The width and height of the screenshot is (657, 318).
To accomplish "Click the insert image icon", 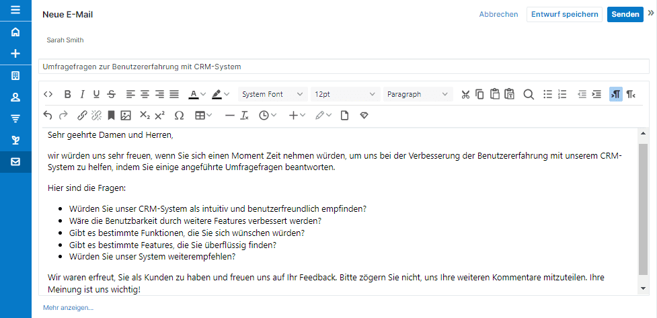I will [x=125, y=116].
